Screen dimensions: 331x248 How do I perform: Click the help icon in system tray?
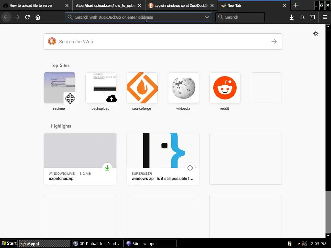[x=289, y=243]
